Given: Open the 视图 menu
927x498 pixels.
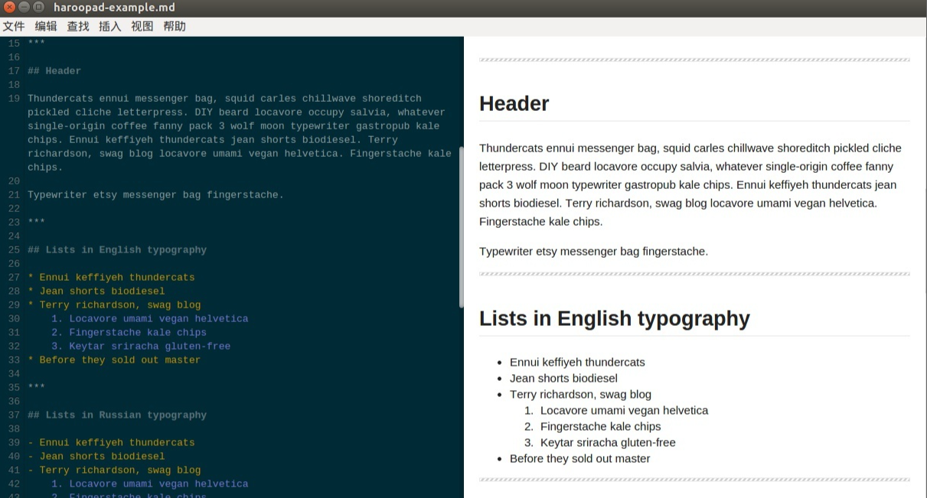Looking at the screenshot, I should tap(142, 26).
